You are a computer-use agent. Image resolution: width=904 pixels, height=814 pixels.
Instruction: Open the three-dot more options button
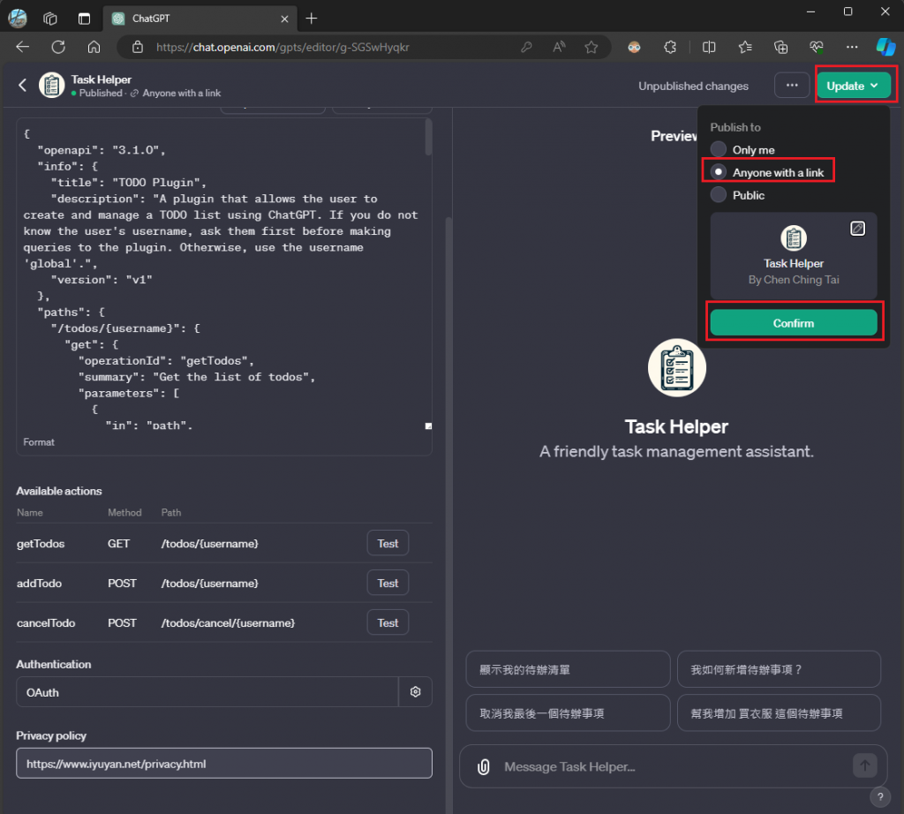pyautogui.click(x=792, y=86)
